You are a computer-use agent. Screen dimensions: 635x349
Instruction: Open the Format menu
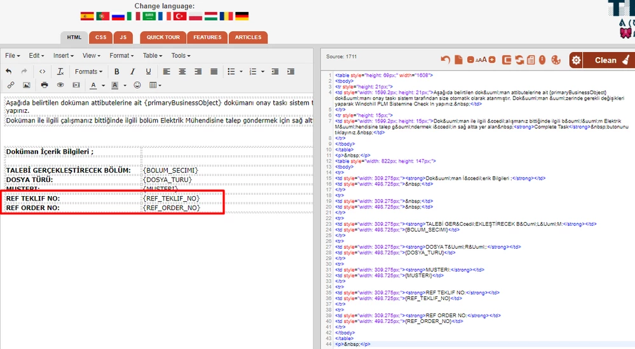click(121, 55)
